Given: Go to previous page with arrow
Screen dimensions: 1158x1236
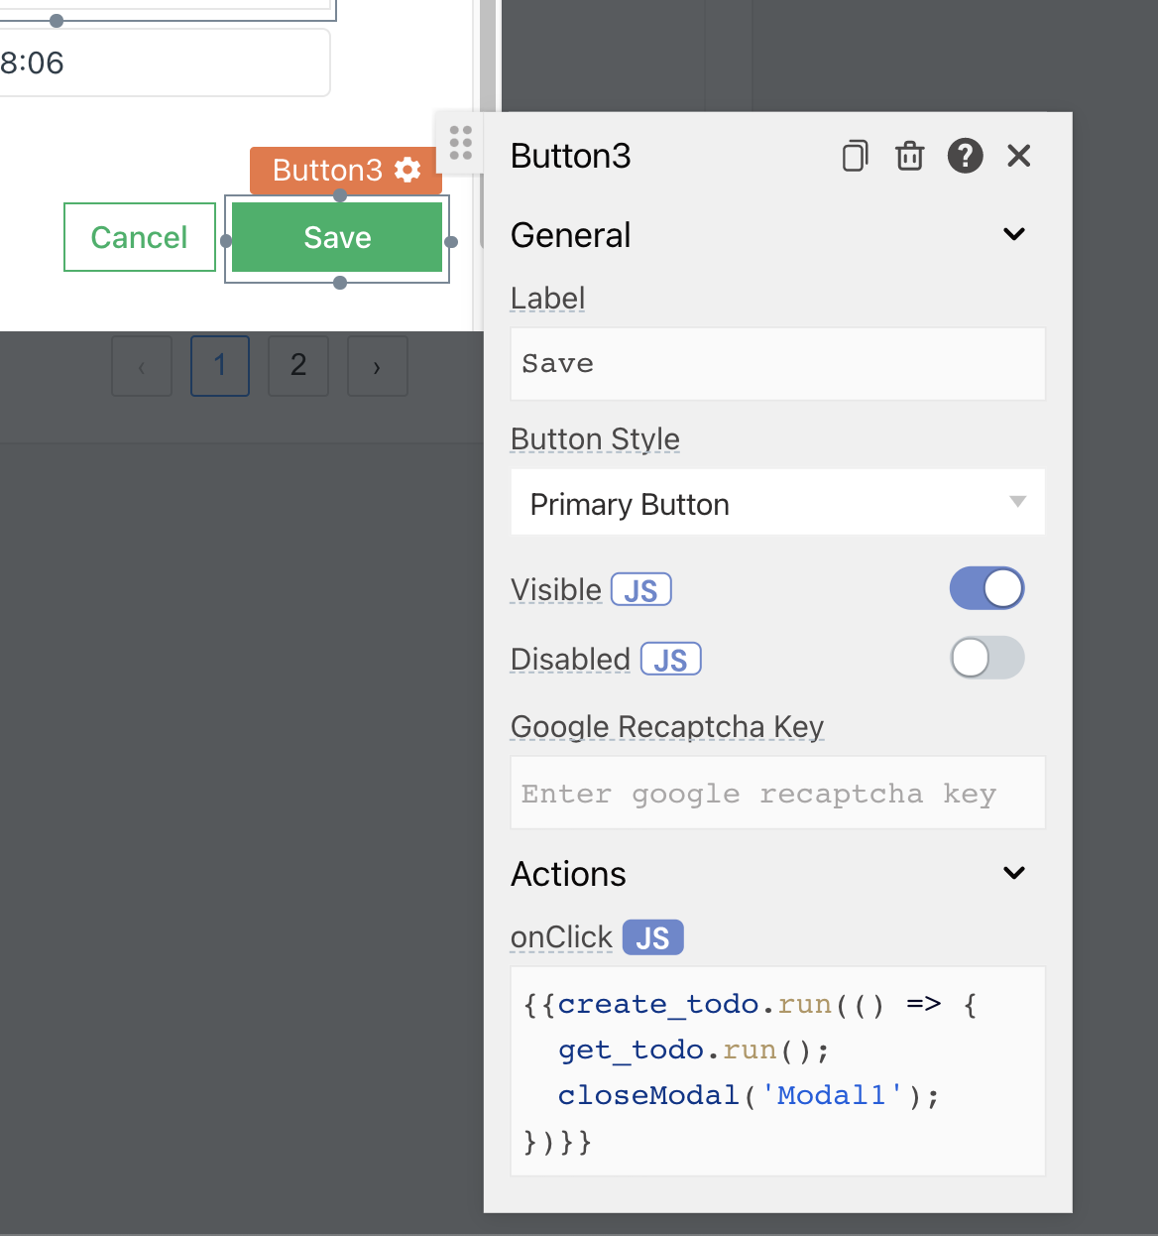Looking at the screenshot, I should click(x=141, y=366).
